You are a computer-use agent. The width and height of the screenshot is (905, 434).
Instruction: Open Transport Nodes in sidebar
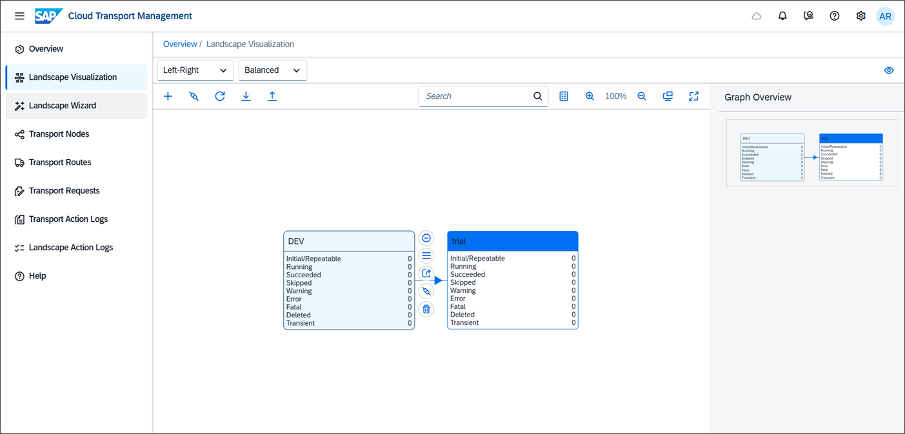76,134
